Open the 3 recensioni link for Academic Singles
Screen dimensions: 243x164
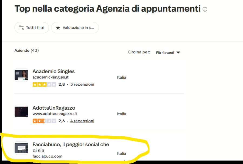pyautogui.click(x=82, y=84)
